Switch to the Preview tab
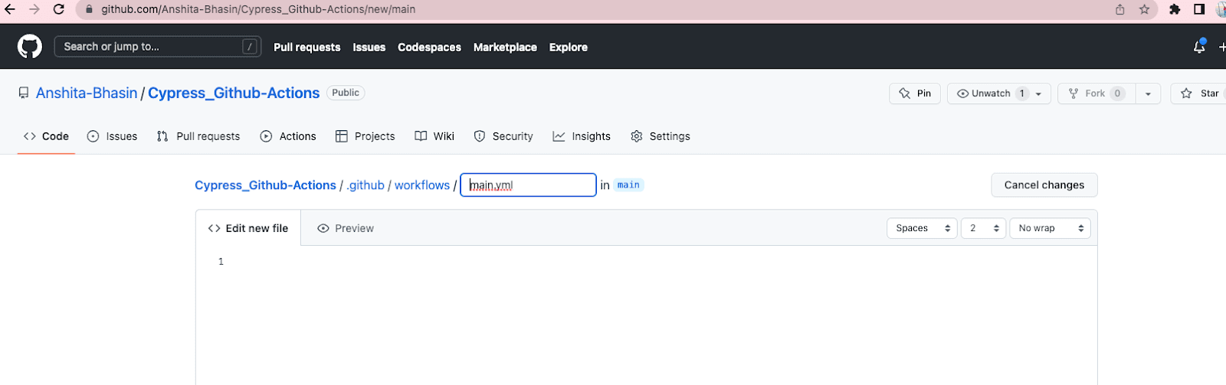The image size is (1226, 385). (x=346, y=228)
